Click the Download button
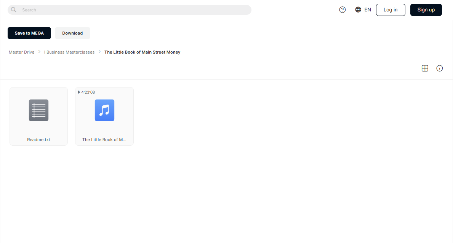The image size is (453, 243). (72, 33)
